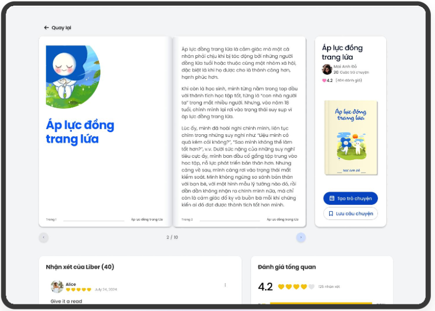Click the bookmark icon in Lưu câu chuyện

click(331, 214)
